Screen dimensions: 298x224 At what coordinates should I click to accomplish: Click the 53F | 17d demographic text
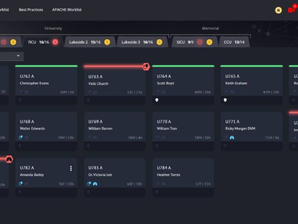pos(135,93)
